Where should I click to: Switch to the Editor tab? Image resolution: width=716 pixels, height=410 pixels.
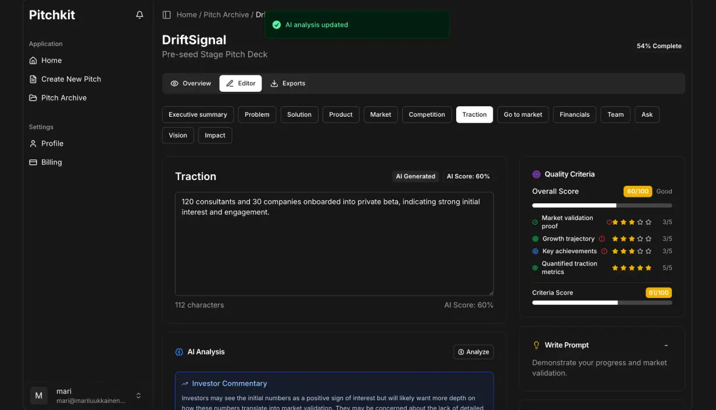click(241, 84)
